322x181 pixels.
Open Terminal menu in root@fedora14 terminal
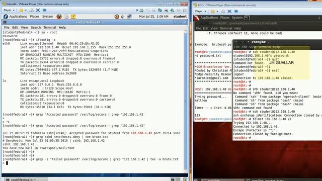50,27
